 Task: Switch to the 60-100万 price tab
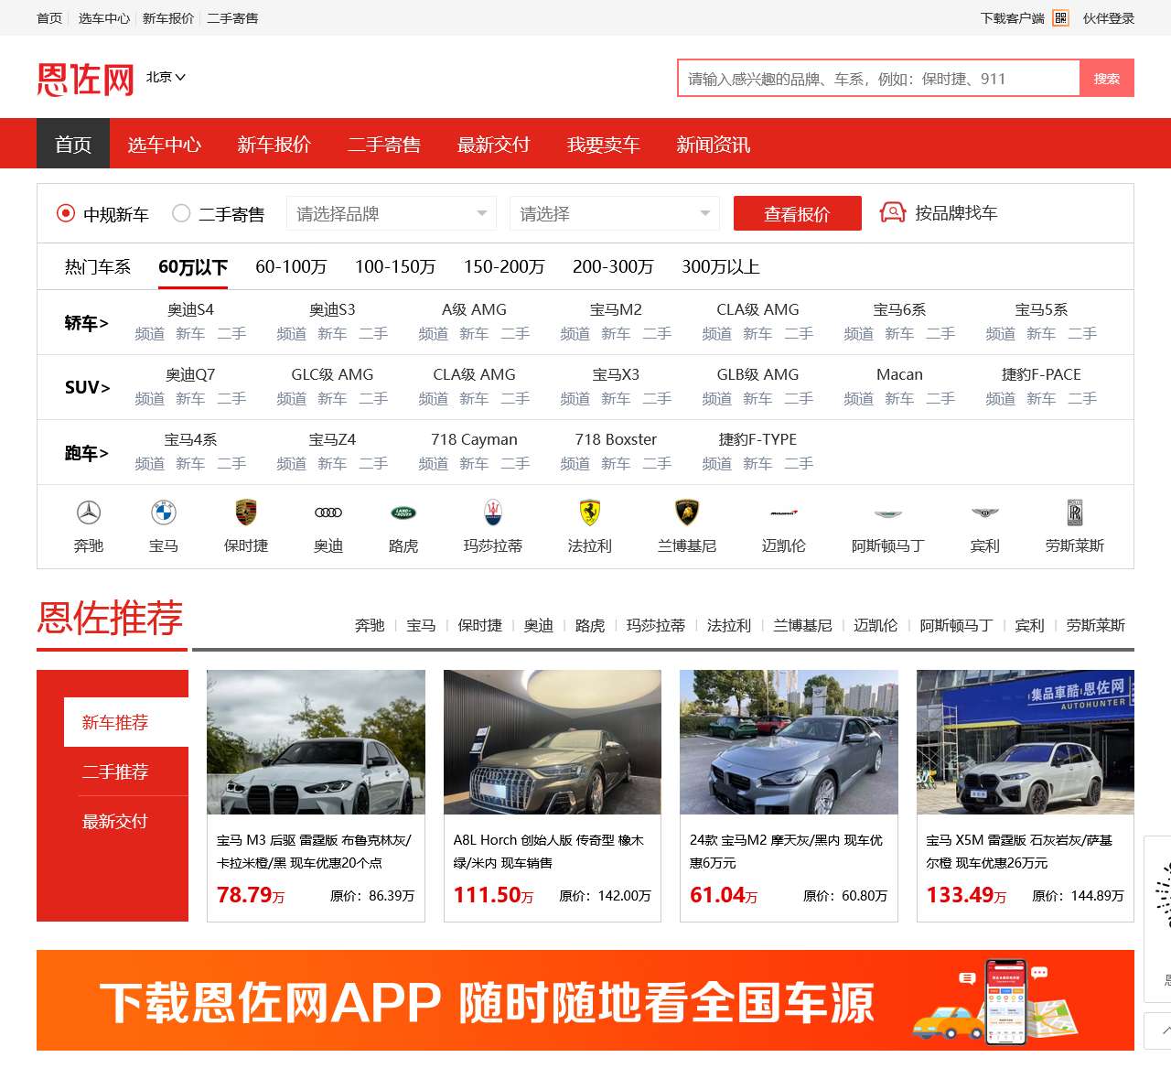point(291,266)
